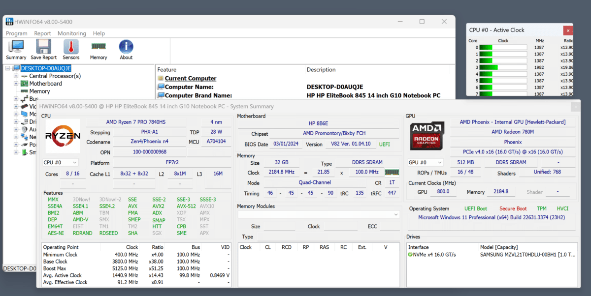This screenshot has height=296, width=591.
Task: Open the About dialog icon
Action: [x=126, y=48]
